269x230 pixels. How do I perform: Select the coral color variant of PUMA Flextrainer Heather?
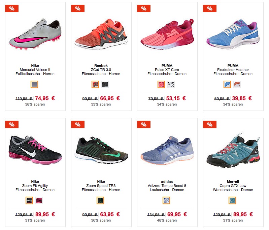click(x=237, y=84)
